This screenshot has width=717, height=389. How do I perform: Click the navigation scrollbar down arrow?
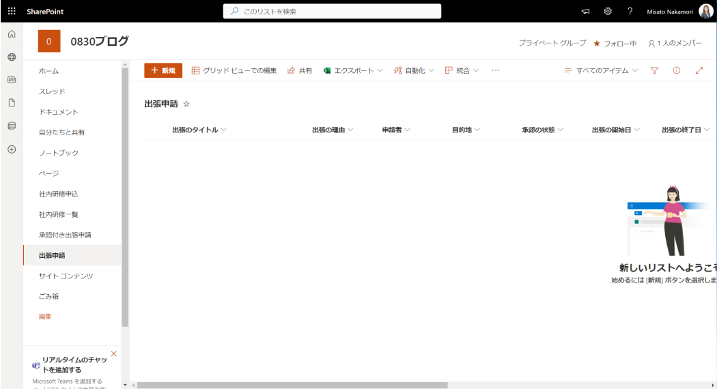coord(125,385)
